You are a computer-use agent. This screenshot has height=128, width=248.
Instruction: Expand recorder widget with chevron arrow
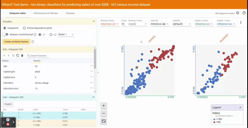point(13,122)
